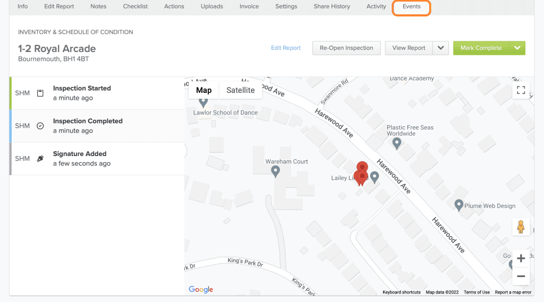This screenshot has width=544, height=302.
Task: Click the Inspection Completed checkmark icon
Action: tap(40, 126)
